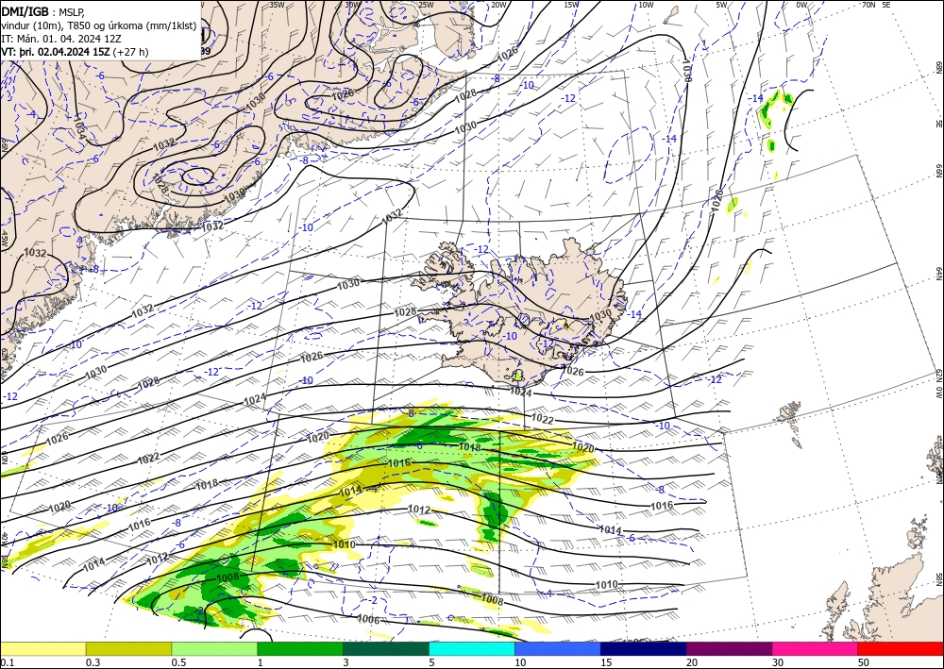This screenshot has width=944, height=669.
Task: Click the "20" value under the color bar
Action: click(692, 662)
